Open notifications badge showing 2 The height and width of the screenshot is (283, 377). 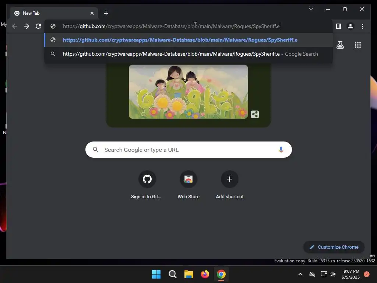tap(367, 274)
